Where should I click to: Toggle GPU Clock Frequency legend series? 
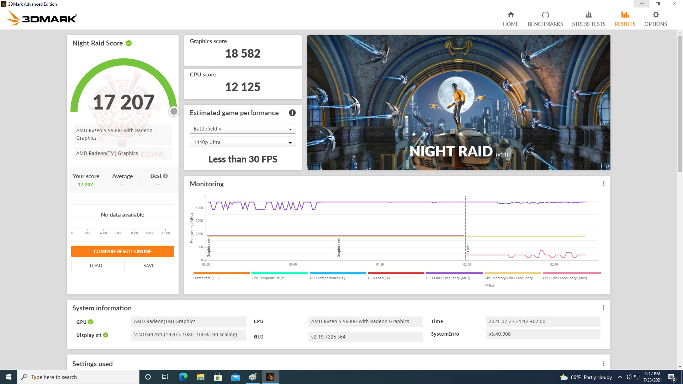click(564, 278)
